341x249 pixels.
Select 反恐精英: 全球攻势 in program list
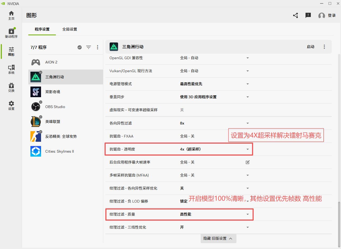point(66,136)
